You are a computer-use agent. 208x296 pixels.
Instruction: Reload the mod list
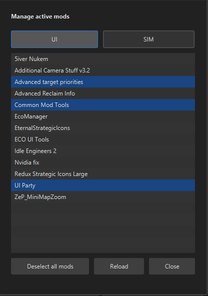pos(119,266)
